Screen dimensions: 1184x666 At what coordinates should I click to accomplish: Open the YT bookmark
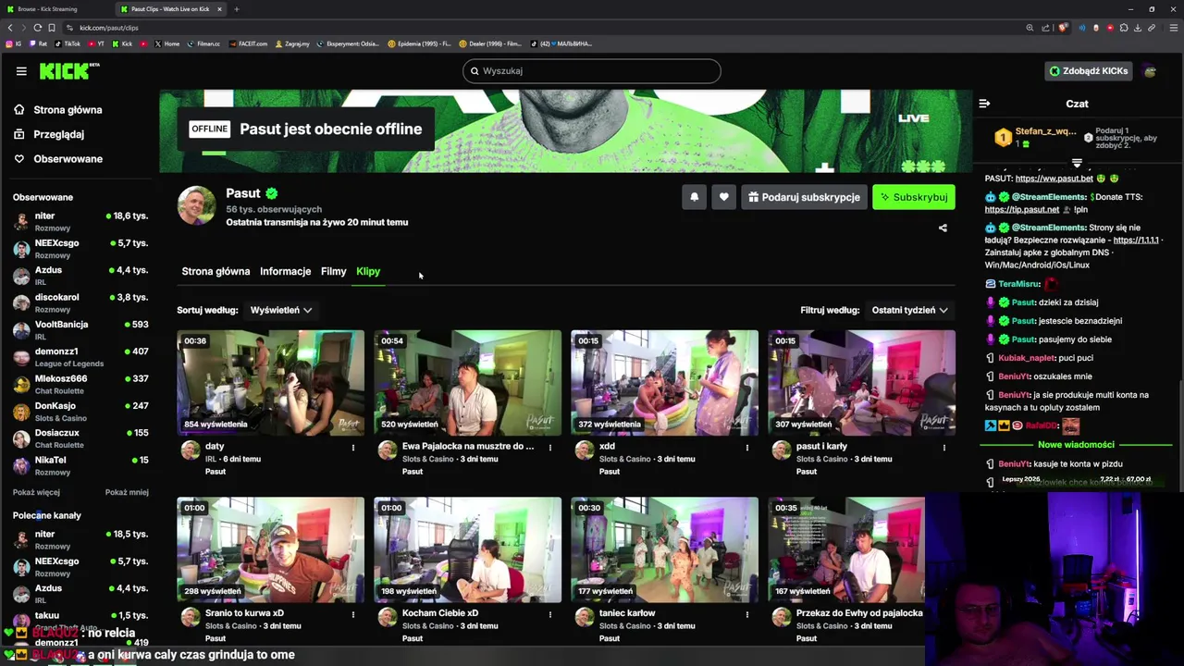tap(96, 43)
